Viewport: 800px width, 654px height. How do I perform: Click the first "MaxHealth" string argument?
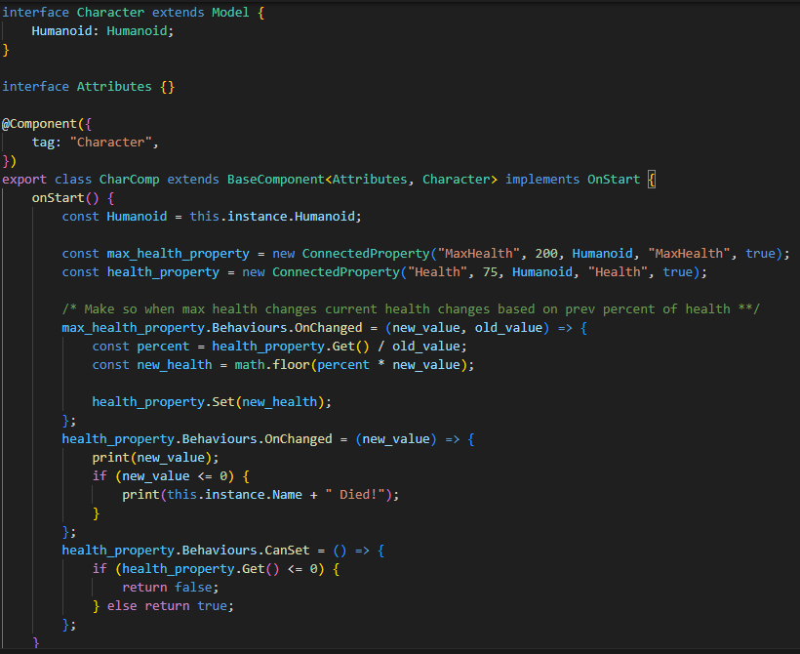[x=479, y=253]
